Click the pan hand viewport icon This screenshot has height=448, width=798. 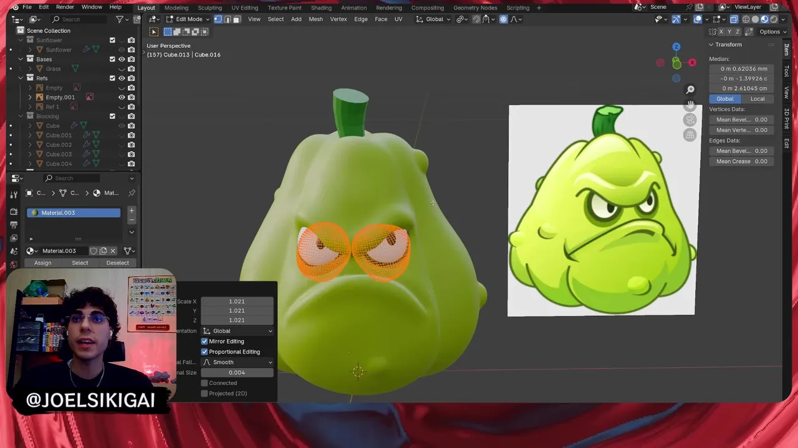pos(690,105)
